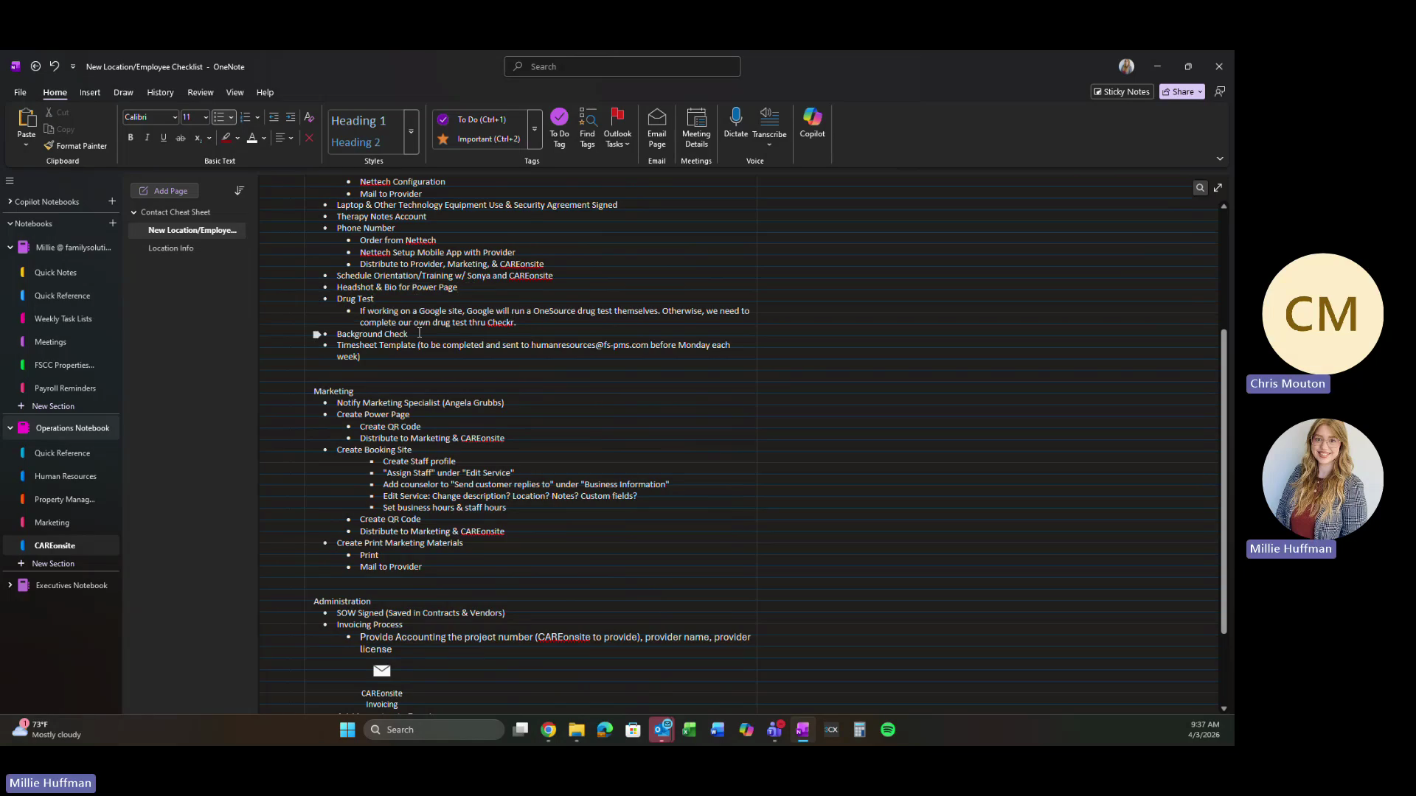Click the text highlight color button

pos(226,138)
